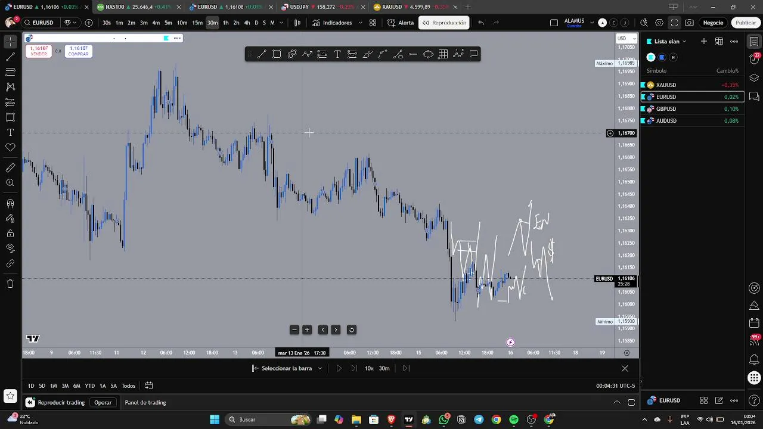
Task: Click the Negocie button
Action: [713, 23]
